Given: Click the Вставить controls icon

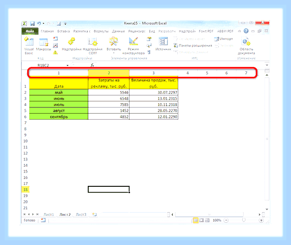Looking at the screenshot, I should click(x=114, y=41).
